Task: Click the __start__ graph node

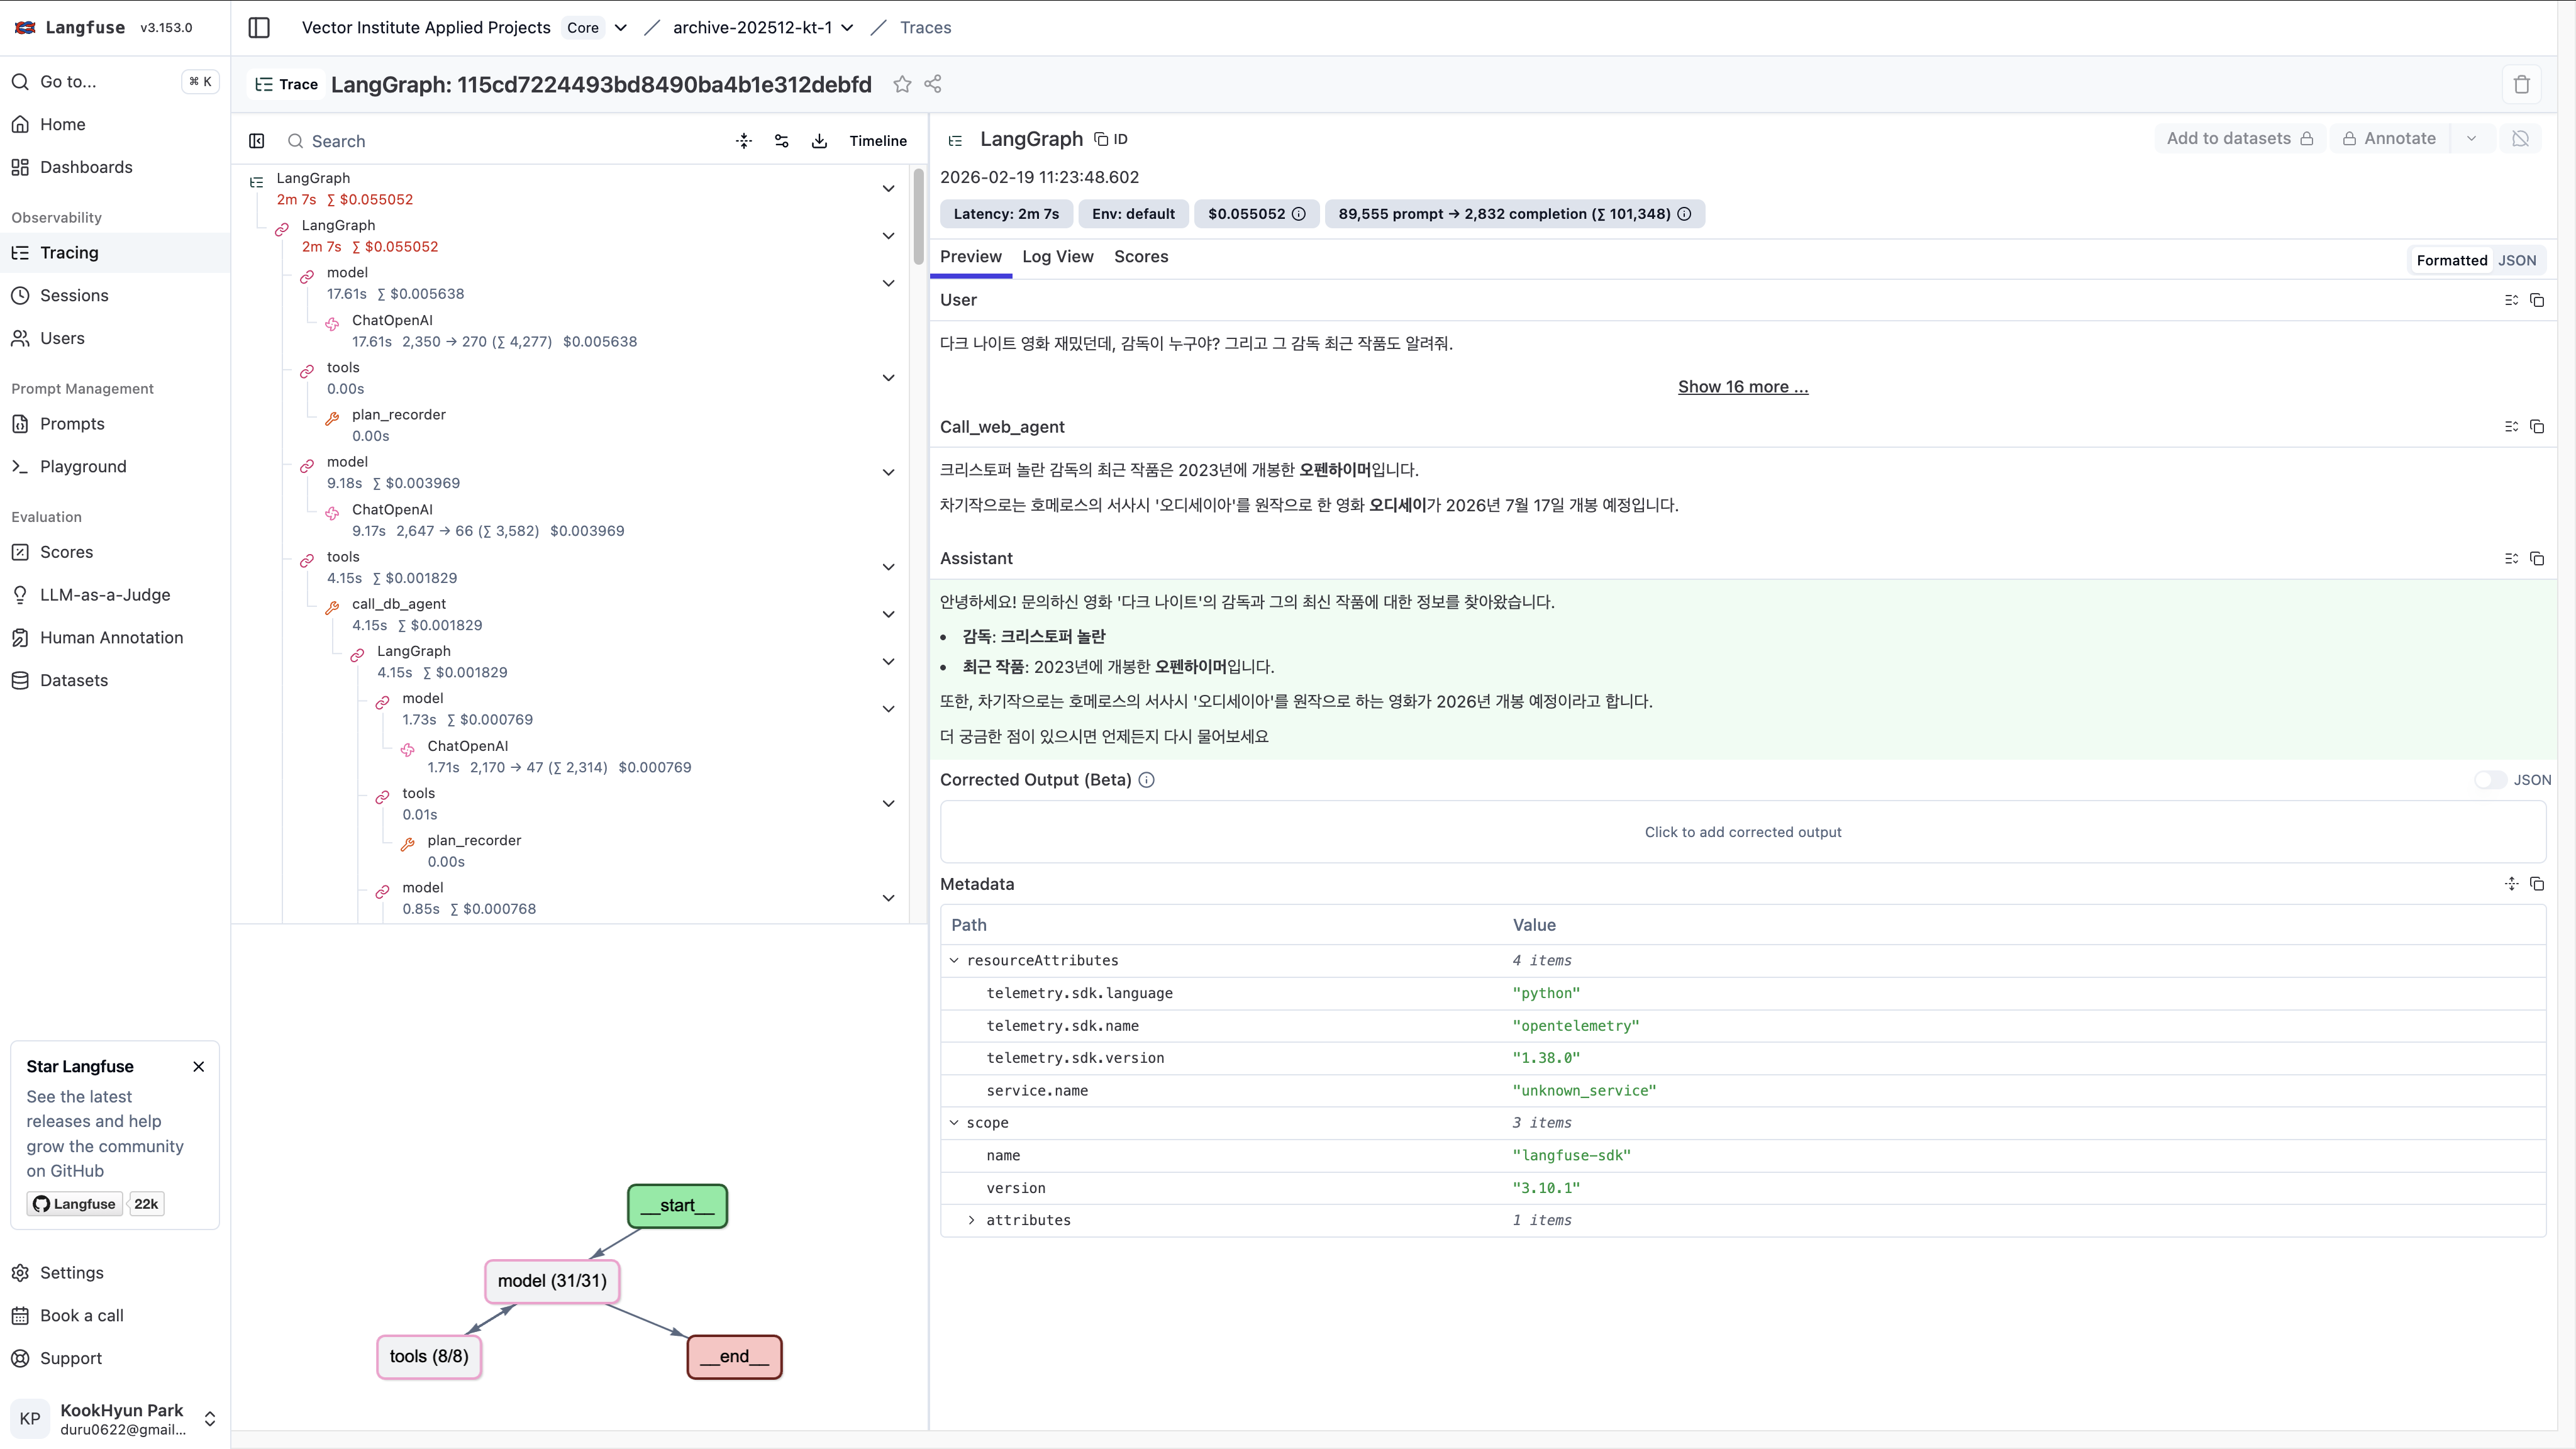Action: pyautogui.click(x=677, y=1206)
